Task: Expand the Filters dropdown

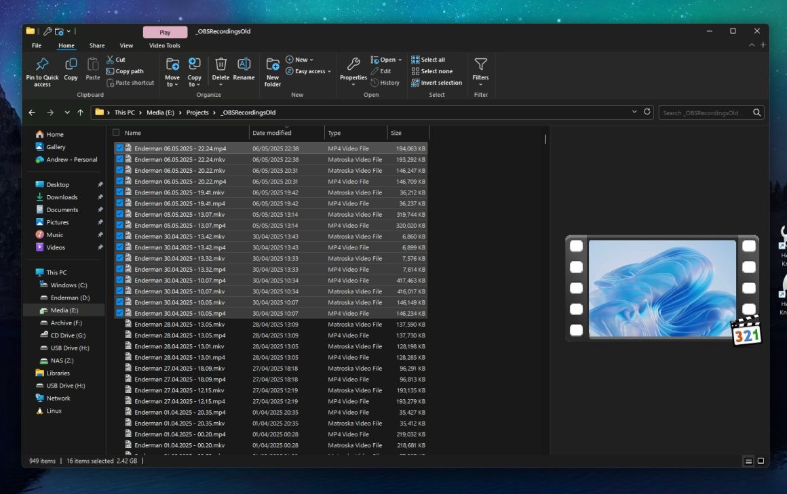Action: [x=480, y=71]
